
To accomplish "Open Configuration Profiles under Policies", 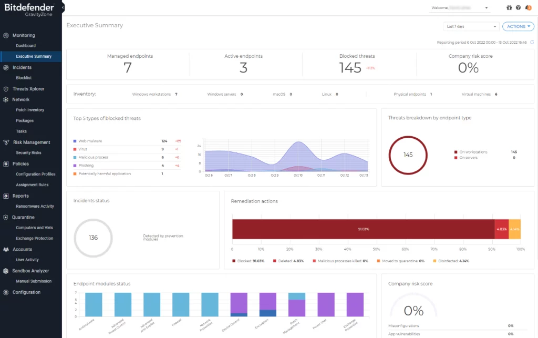I will [x=35, y=174].
